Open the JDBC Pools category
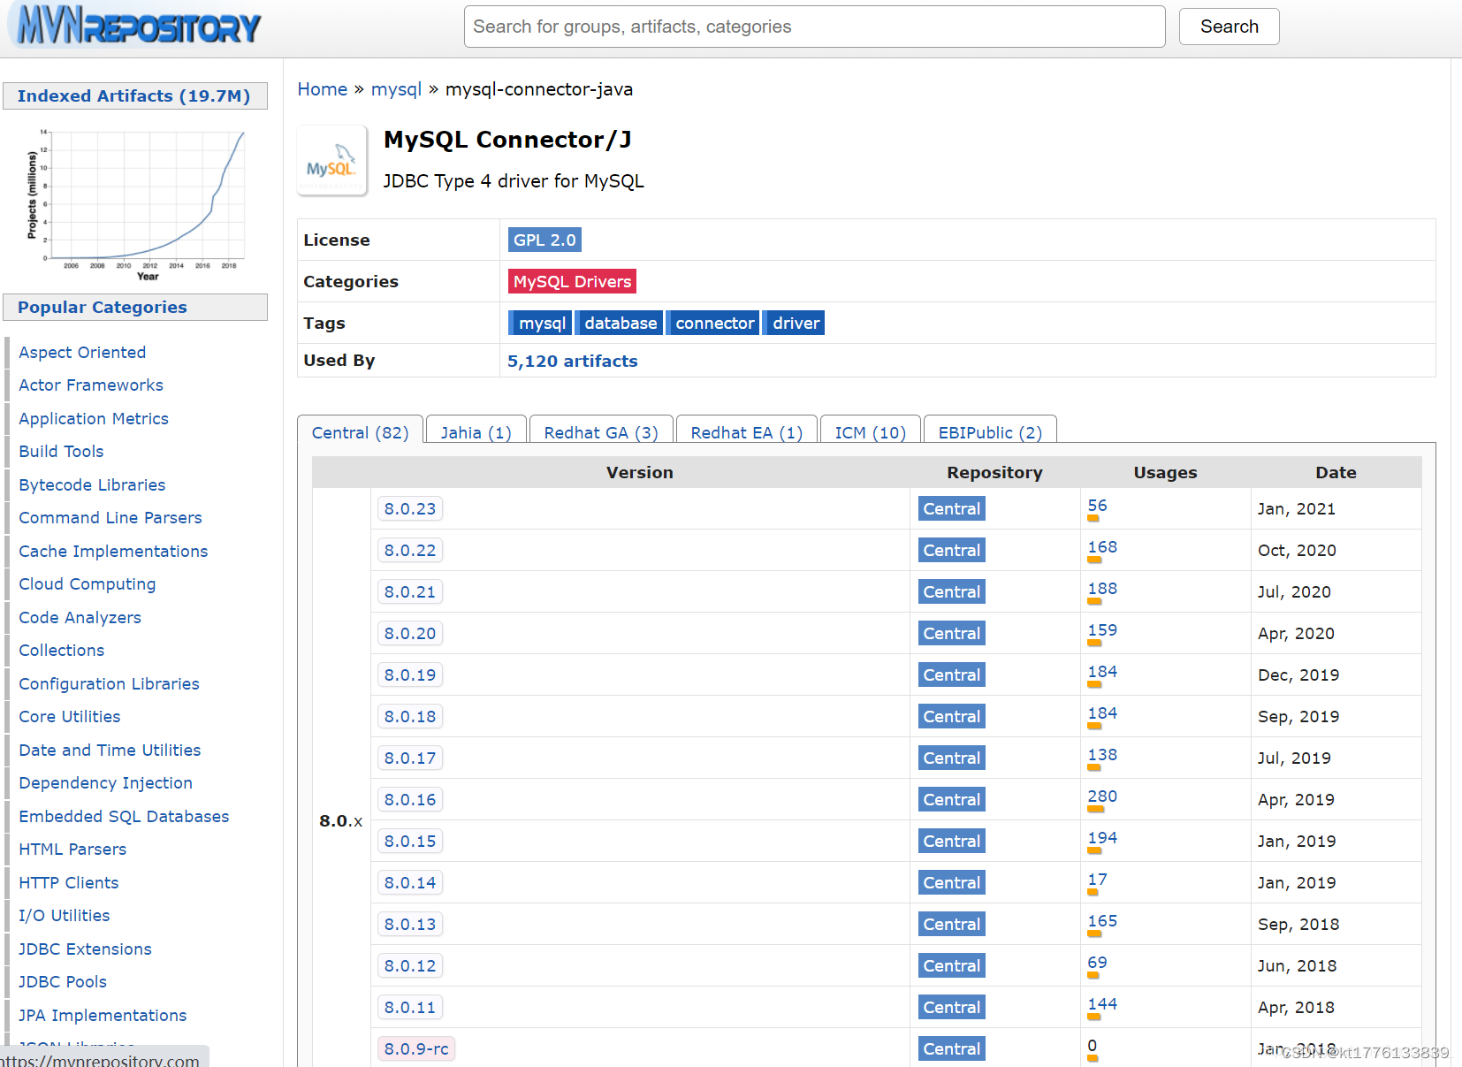 [63, 981]
